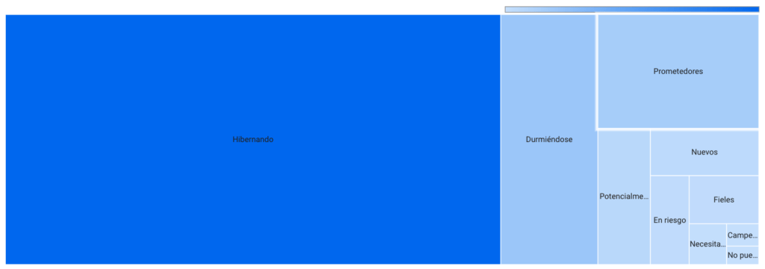The width and height of the screenshot is (765, 269).
Task: Select the Prometedores rectangle
Action: click(x=678, y=71)
